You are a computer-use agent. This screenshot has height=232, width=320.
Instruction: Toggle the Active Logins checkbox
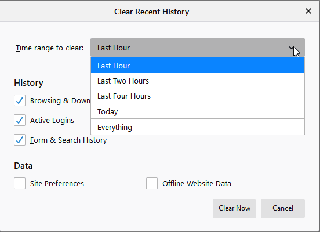[x=20, y=120]
